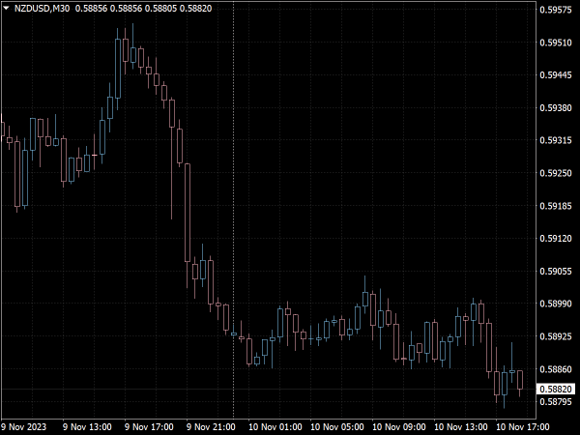Click the 10 Nov 09:00 time label
580x435 pixels.
tap(398, 427)
